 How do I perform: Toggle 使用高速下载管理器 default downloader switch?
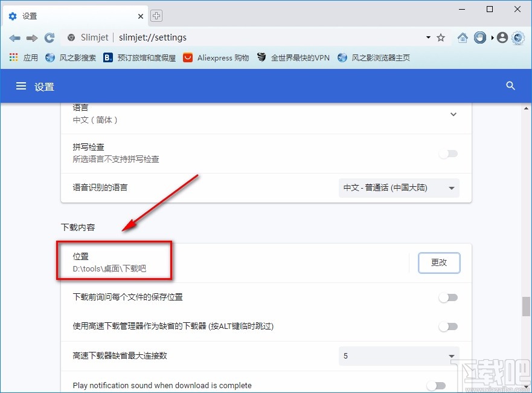coord(448,326)
